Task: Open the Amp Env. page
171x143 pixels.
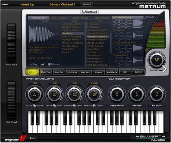Action: (59, 72)
